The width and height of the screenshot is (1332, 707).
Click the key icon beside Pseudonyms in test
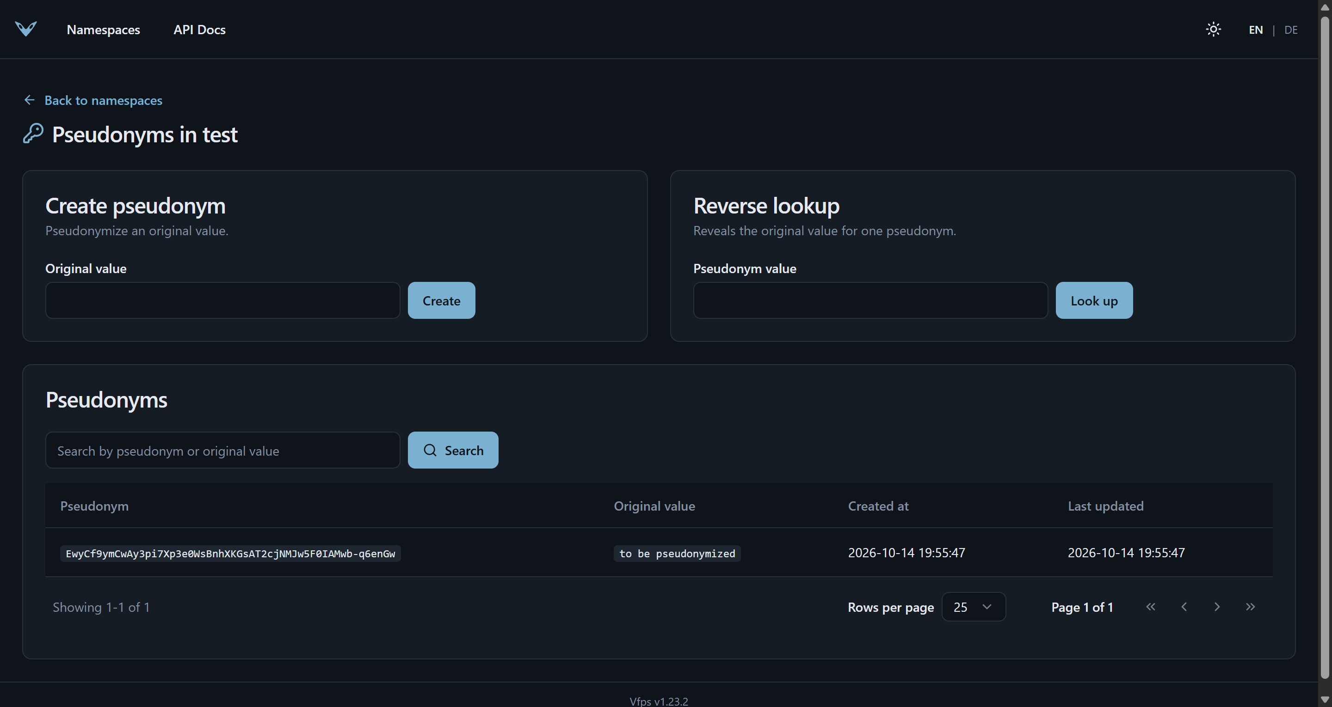click(33, 134)
